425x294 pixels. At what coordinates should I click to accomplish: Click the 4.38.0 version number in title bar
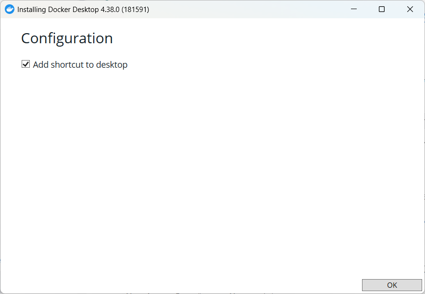109,10
